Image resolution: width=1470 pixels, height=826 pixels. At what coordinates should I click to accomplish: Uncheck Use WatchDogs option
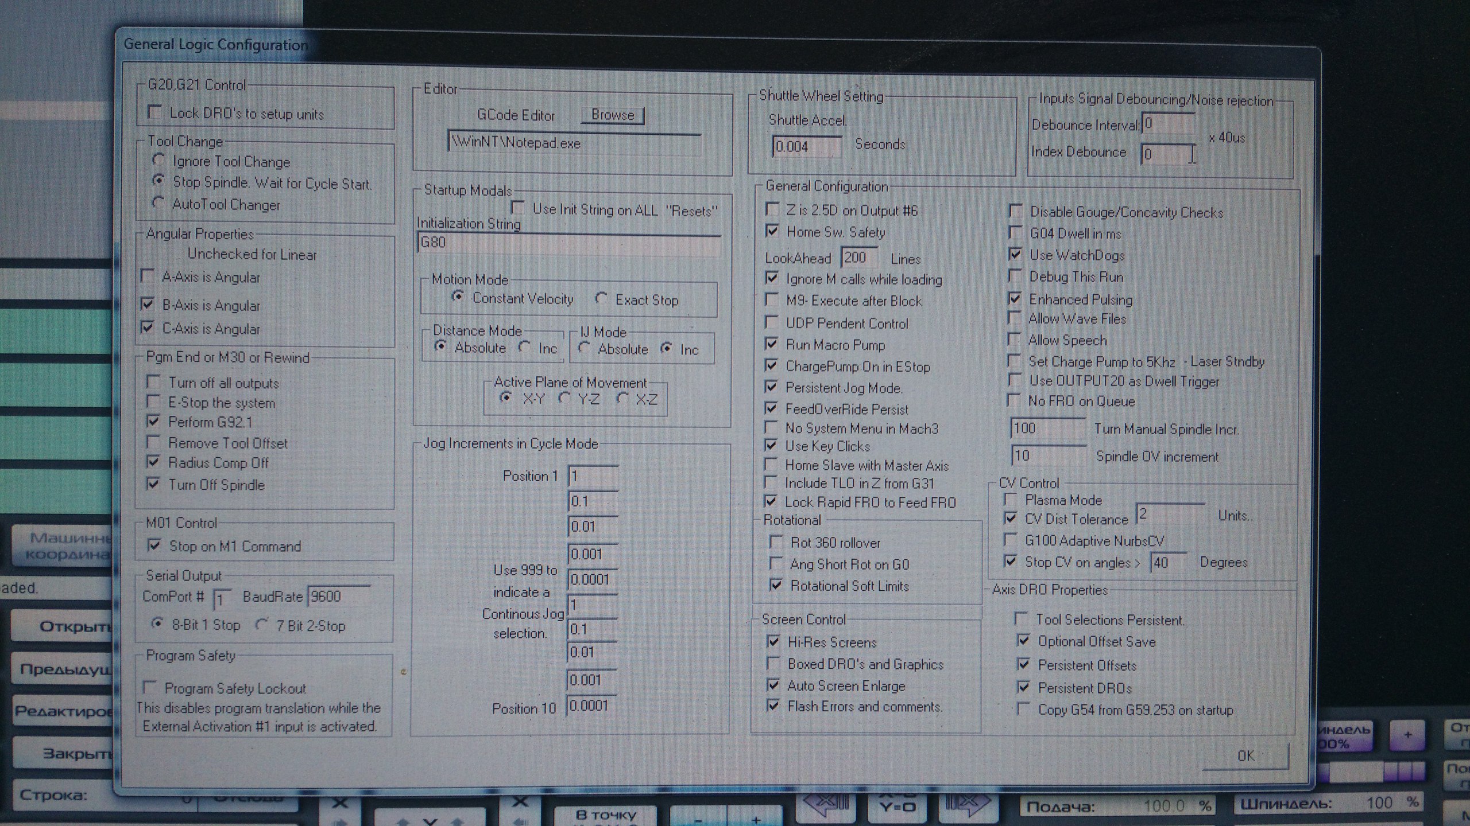click(1015, 254)
